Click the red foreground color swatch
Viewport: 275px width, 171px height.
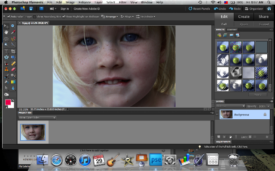point(8,102)
